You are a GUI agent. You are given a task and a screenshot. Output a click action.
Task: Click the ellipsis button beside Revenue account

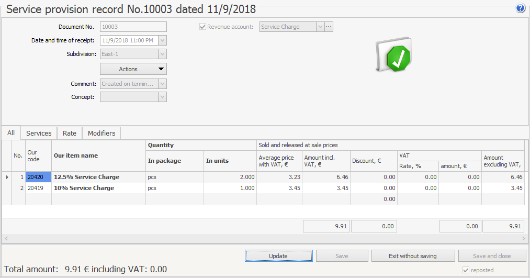point(329,27)
